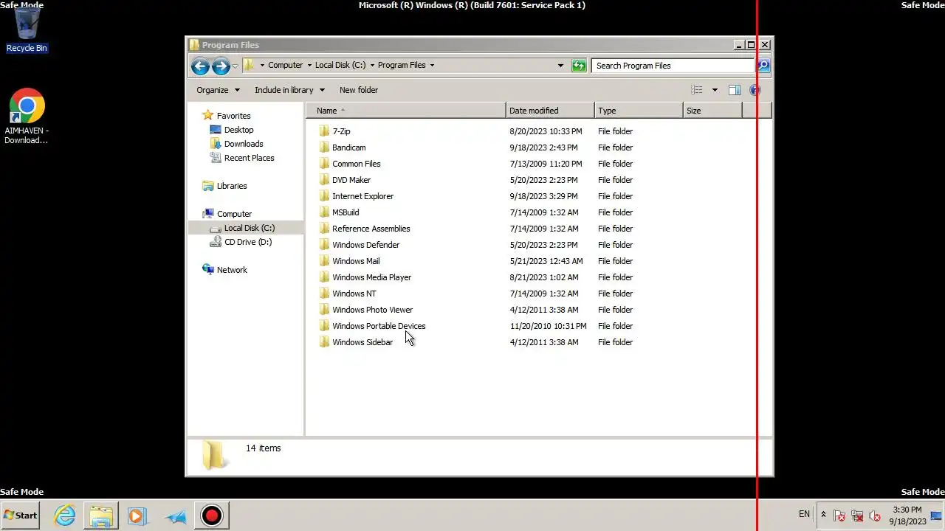Viewport: 945px width, 531px height.
Task: Select the Windows Photo Viewer folder
Action: [372, 310]
